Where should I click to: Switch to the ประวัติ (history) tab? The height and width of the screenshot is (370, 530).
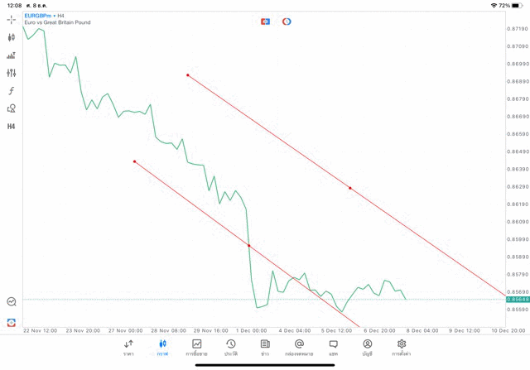click(231, 348)
